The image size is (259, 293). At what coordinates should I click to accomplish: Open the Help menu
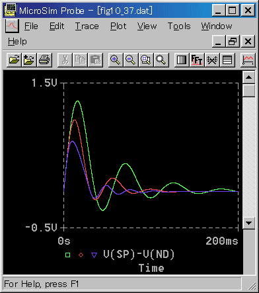pos(17,42)
